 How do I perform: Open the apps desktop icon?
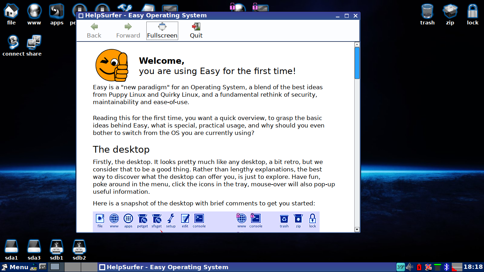(57, 15)
